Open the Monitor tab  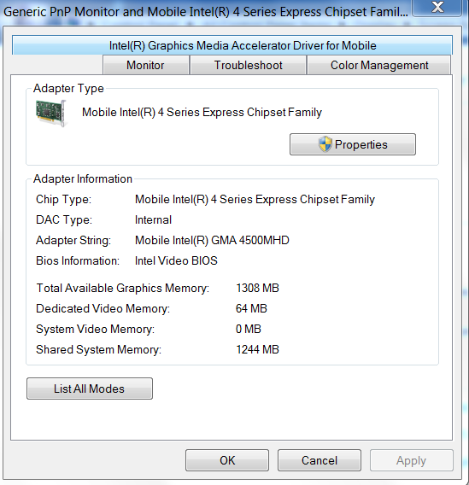tap(146, 65)
